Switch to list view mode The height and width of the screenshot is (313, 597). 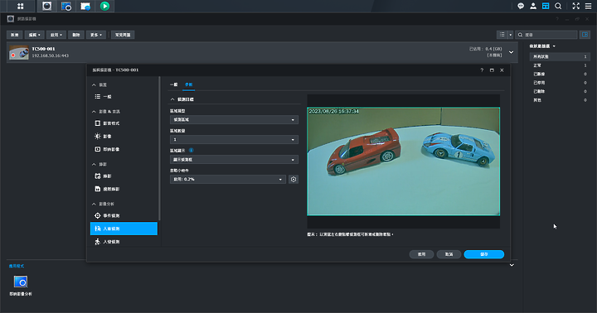[502, 35]
